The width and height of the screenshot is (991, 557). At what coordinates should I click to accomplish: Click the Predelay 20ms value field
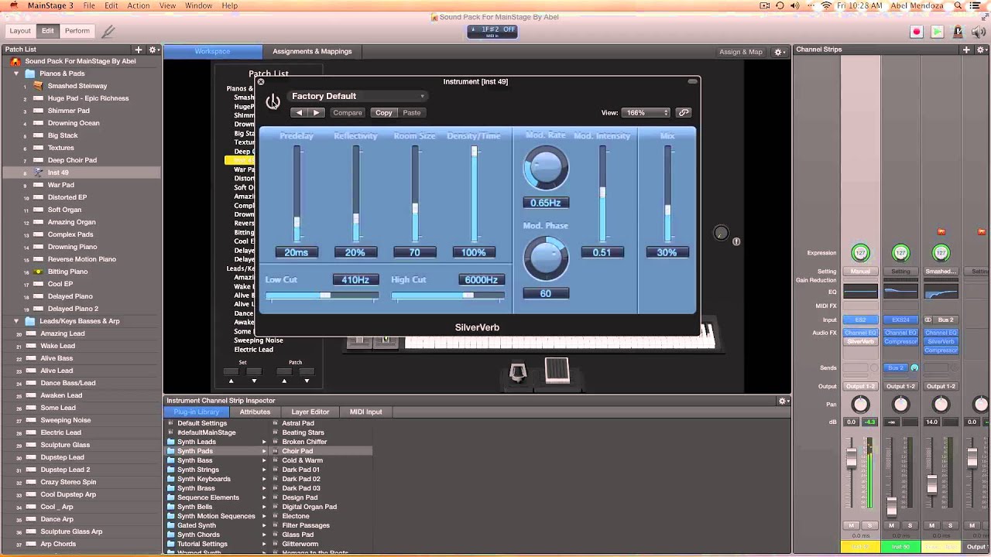tap(296, 252)
